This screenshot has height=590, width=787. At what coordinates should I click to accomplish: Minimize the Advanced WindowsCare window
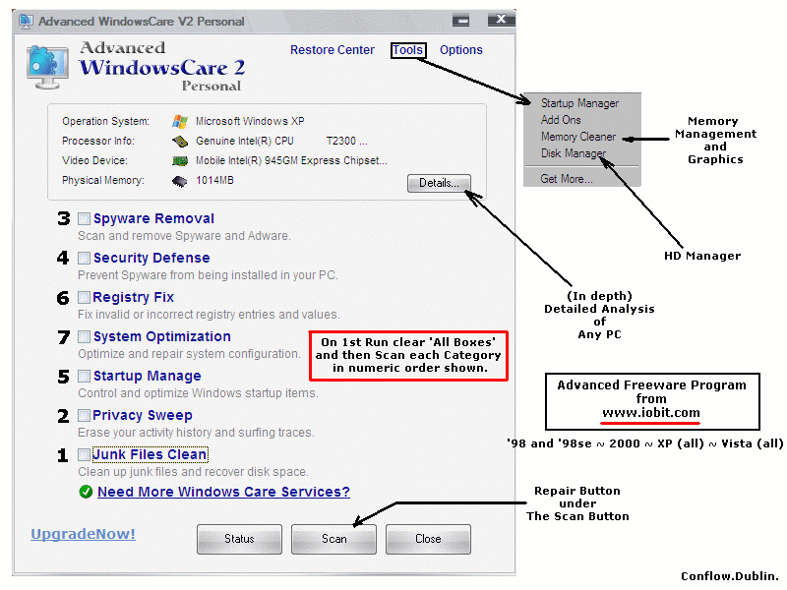[x=460, y=21]
